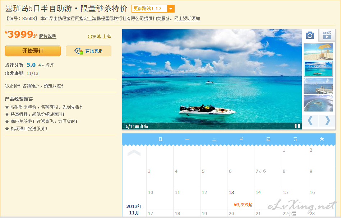Go to next thumbnails arrow
This screenshot has width=341, height=218.
coord(327,120)
